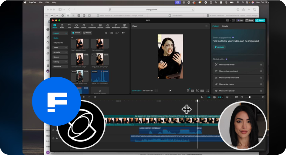Expand the Spaces section
The width and height of the screenshot is (286, 155).
click(x=60, y=57)
